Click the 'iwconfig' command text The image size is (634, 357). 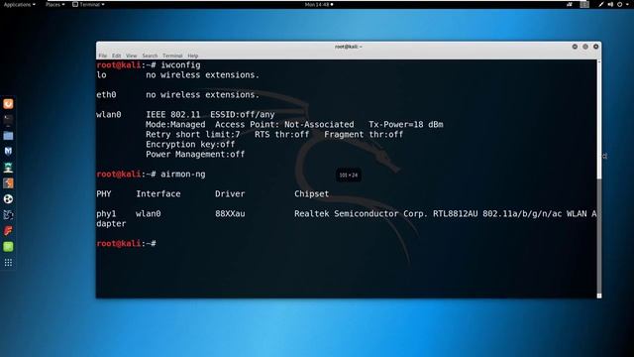(180, 65)
